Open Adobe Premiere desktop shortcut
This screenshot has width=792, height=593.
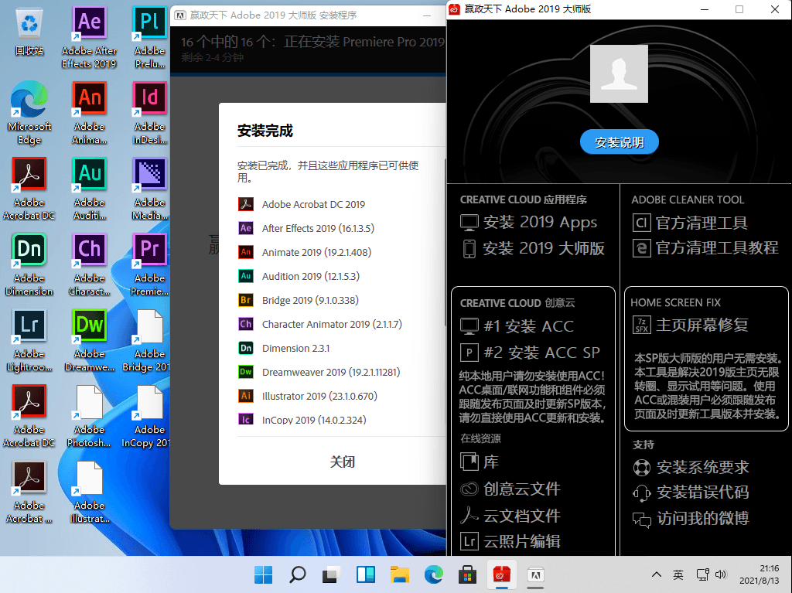tap(149, 264)
